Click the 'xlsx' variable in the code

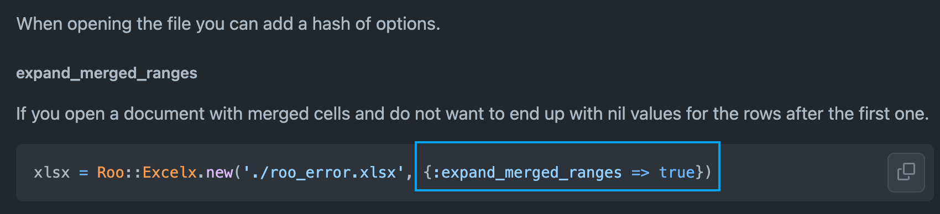click(x=52, y=173)
